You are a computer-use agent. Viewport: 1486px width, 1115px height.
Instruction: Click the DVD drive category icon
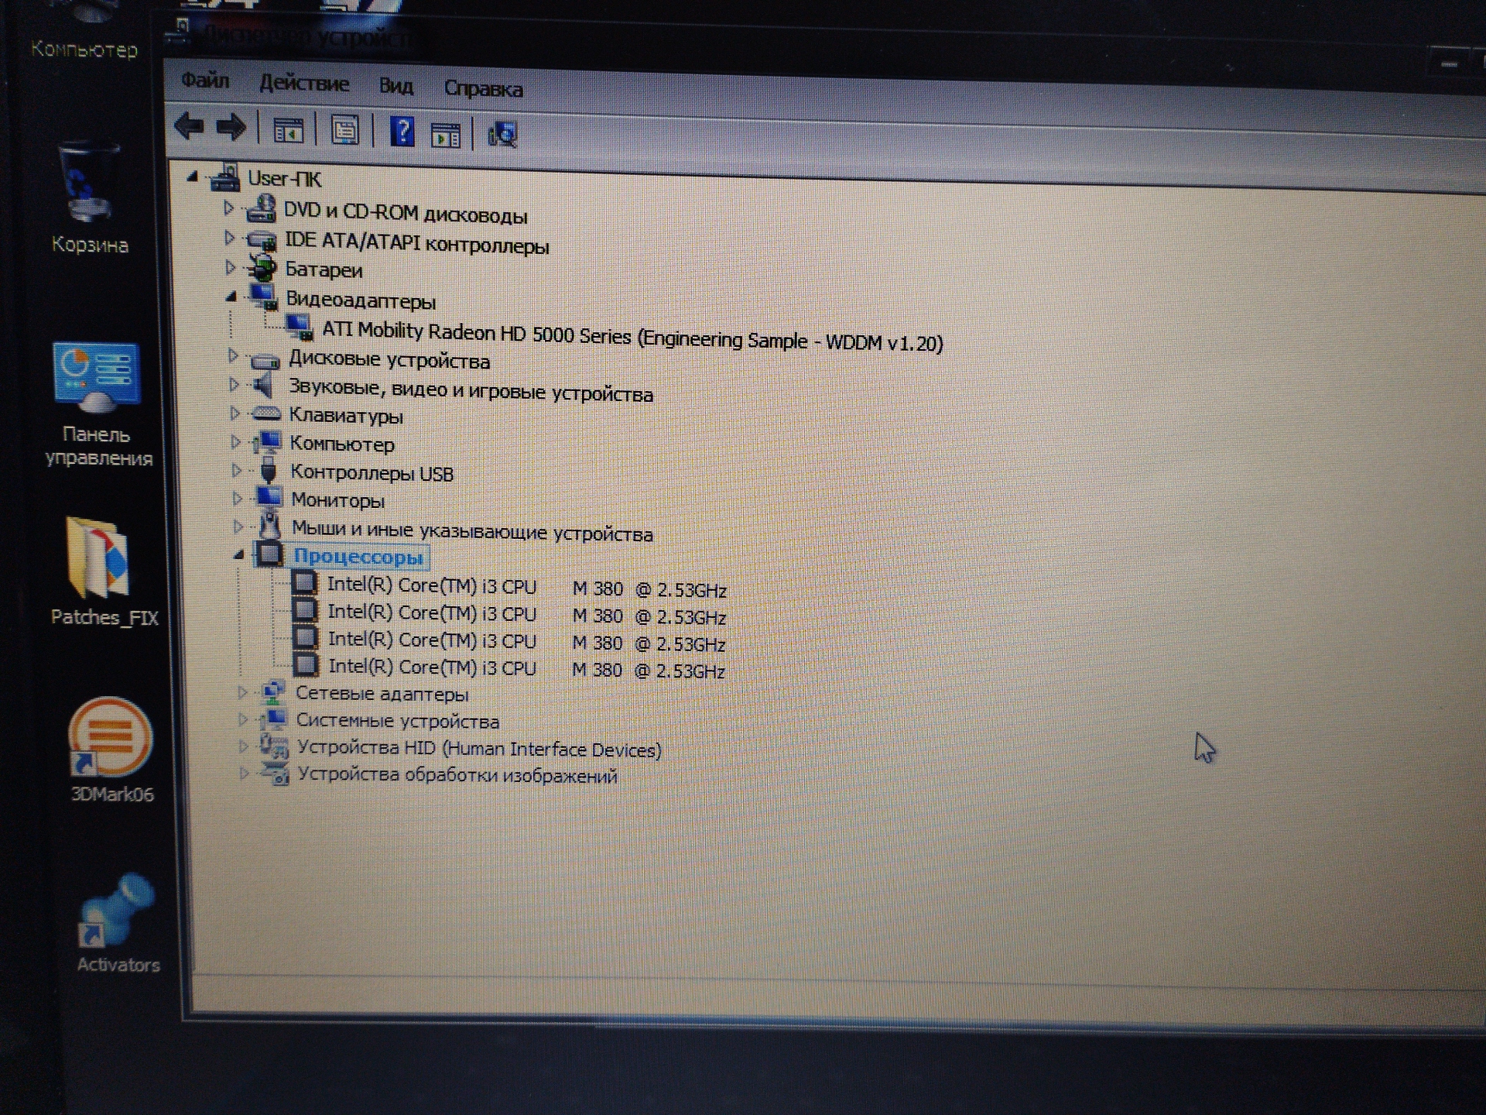pyautogui.click(x=262, y=208)
